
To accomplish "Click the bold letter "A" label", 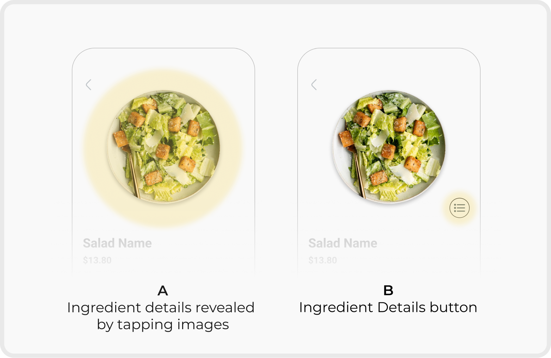I will [163, 290].
